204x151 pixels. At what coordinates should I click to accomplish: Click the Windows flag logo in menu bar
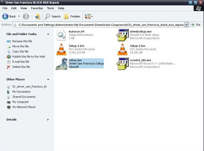199,8
